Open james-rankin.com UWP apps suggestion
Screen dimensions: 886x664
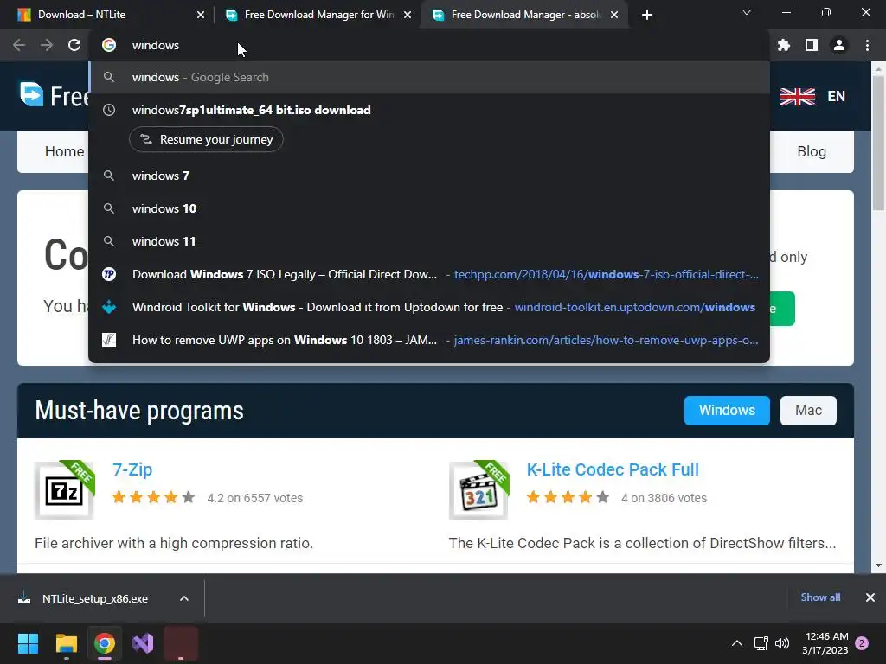[429, 340]
